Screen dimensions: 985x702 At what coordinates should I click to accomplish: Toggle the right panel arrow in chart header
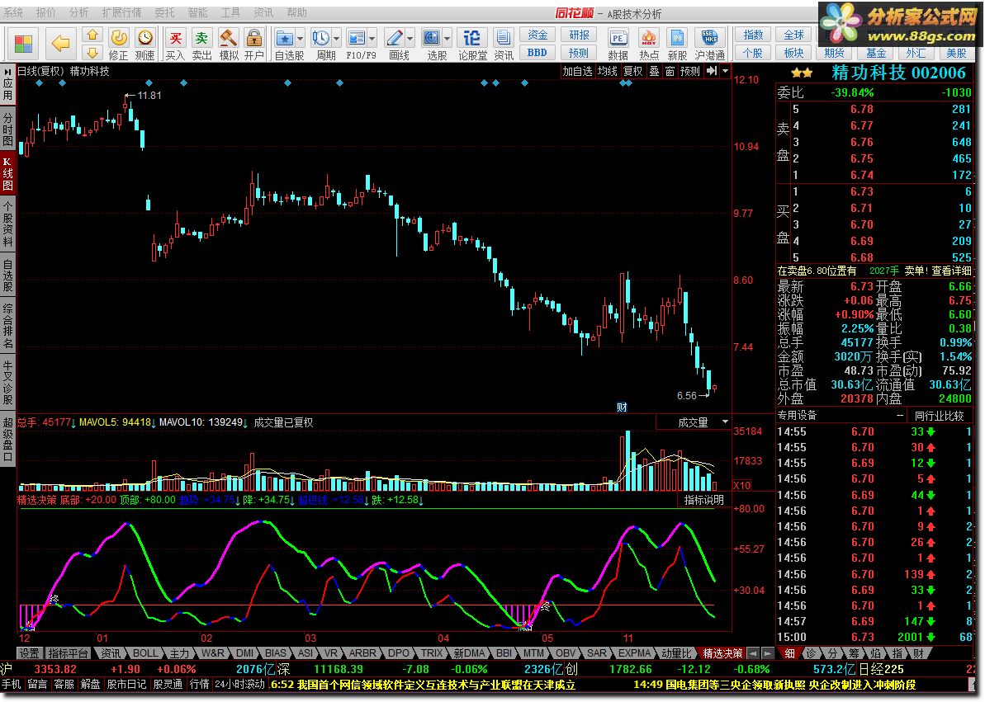coord(712,71)
